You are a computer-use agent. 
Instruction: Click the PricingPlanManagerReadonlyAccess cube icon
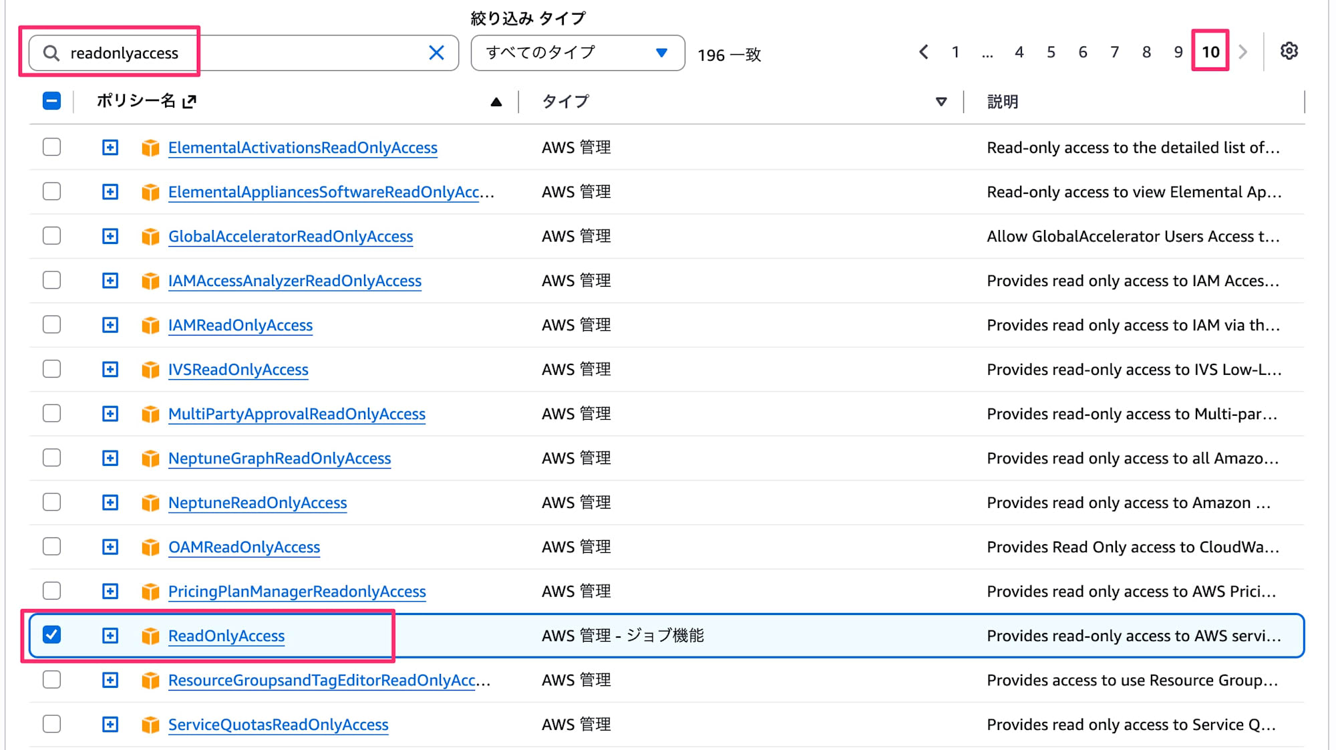click(150, 592)
